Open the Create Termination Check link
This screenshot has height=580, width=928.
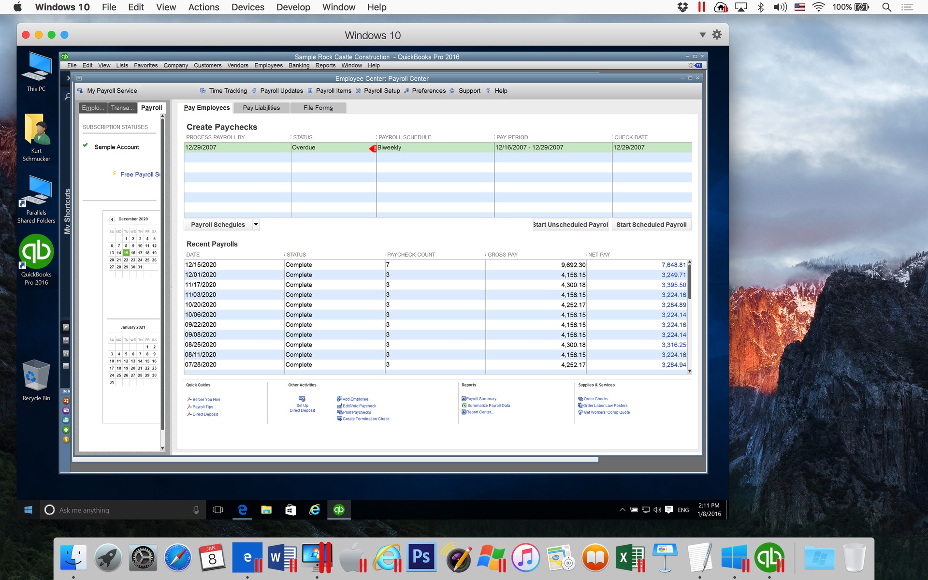pyautogui.click(x=366, y=419)
